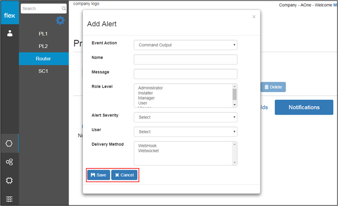
Task: Select Router in the device list
Action: coord(43,59)
